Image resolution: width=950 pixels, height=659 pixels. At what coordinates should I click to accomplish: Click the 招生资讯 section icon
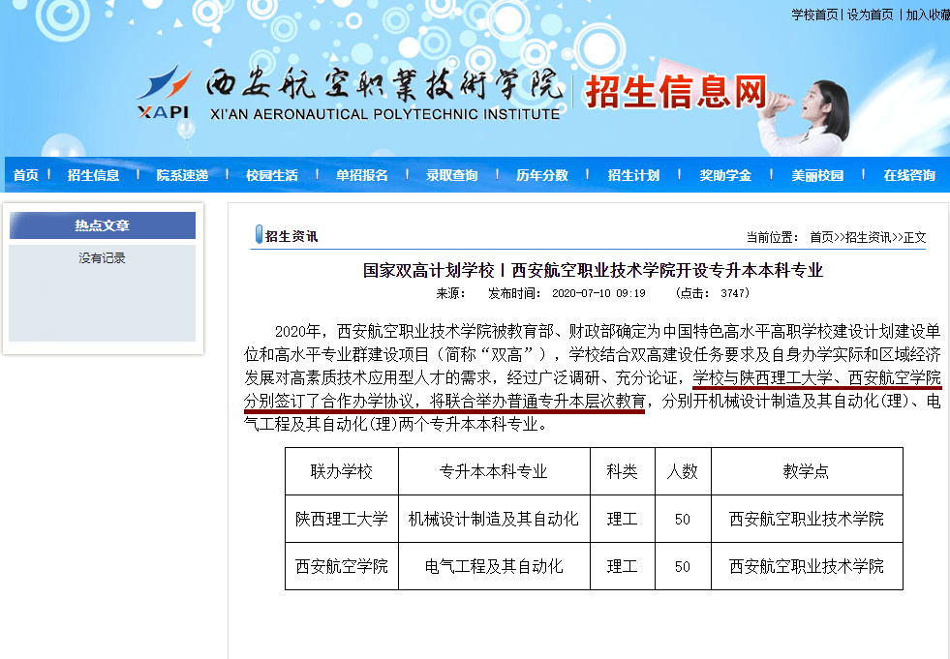pyautogui.click(x=259, y=235)
